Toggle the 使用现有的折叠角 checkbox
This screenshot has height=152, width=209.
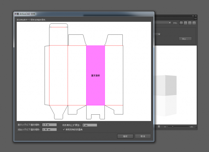coord(64,129)
